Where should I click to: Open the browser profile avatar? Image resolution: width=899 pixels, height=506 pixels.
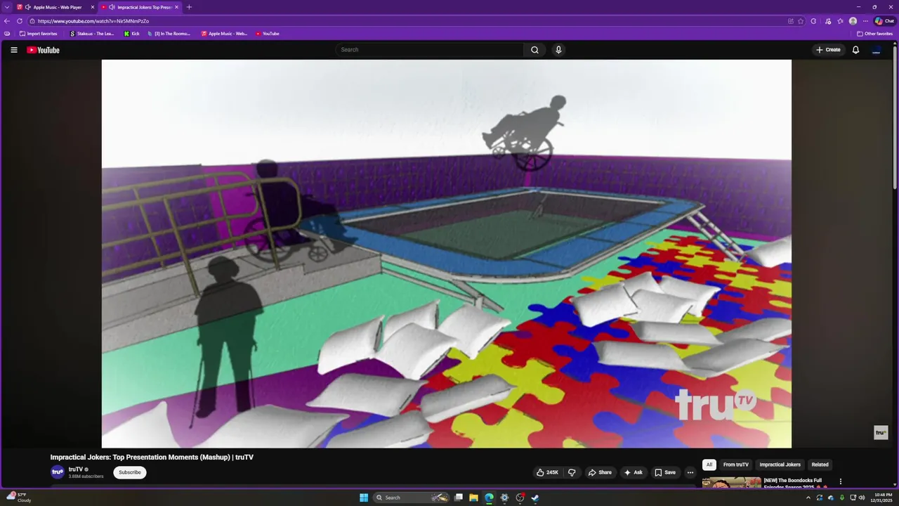click(x=853, y=21)
